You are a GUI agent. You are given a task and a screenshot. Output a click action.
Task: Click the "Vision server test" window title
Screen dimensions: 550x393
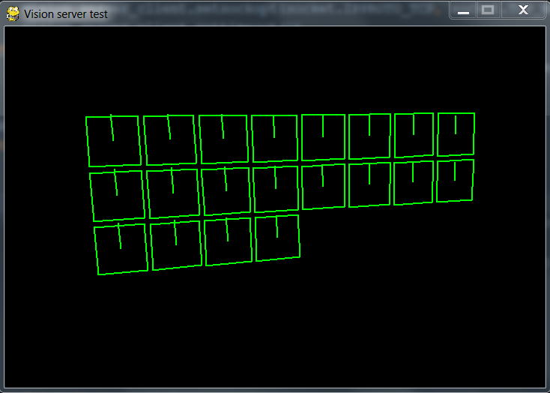pyautogui.click(x=66, y=14)
